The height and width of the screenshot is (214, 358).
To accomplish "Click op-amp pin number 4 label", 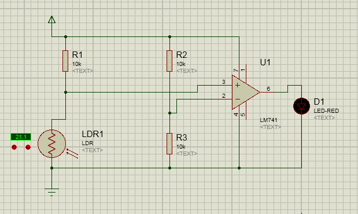I will (236, 115).
